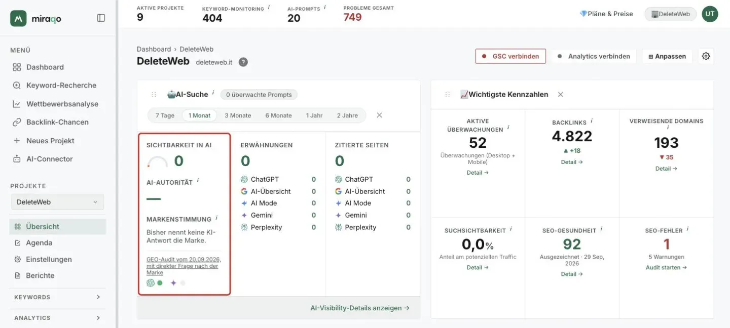
Task: Open settings via the gear icon
Action: coord(706,56)
